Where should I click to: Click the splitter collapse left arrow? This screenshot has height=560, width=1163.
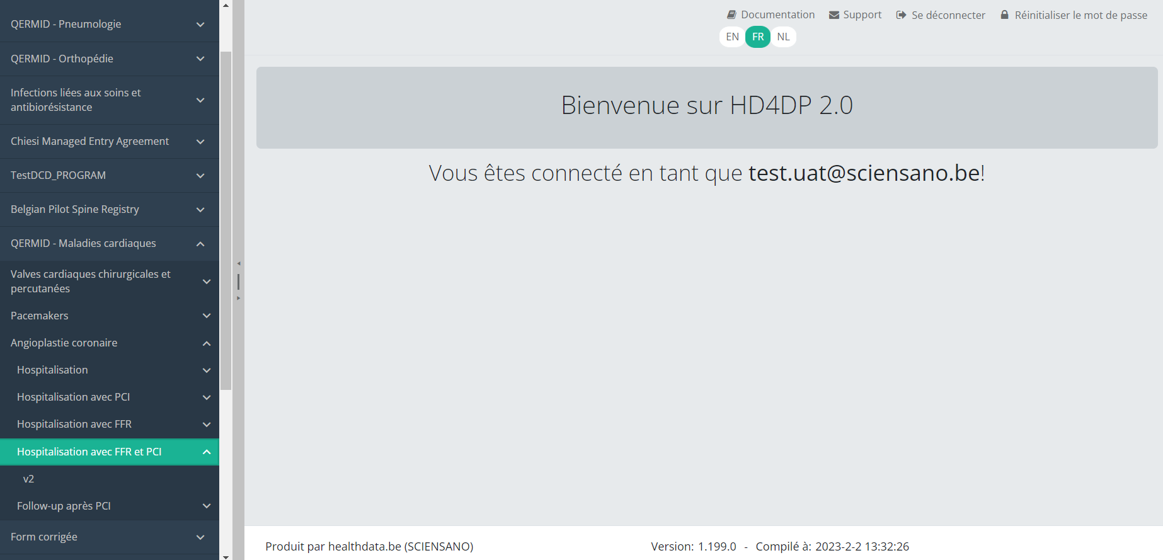pos(239,263)
